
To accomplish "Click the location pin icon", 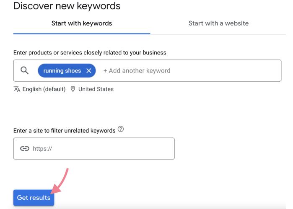I will point(73,89).
